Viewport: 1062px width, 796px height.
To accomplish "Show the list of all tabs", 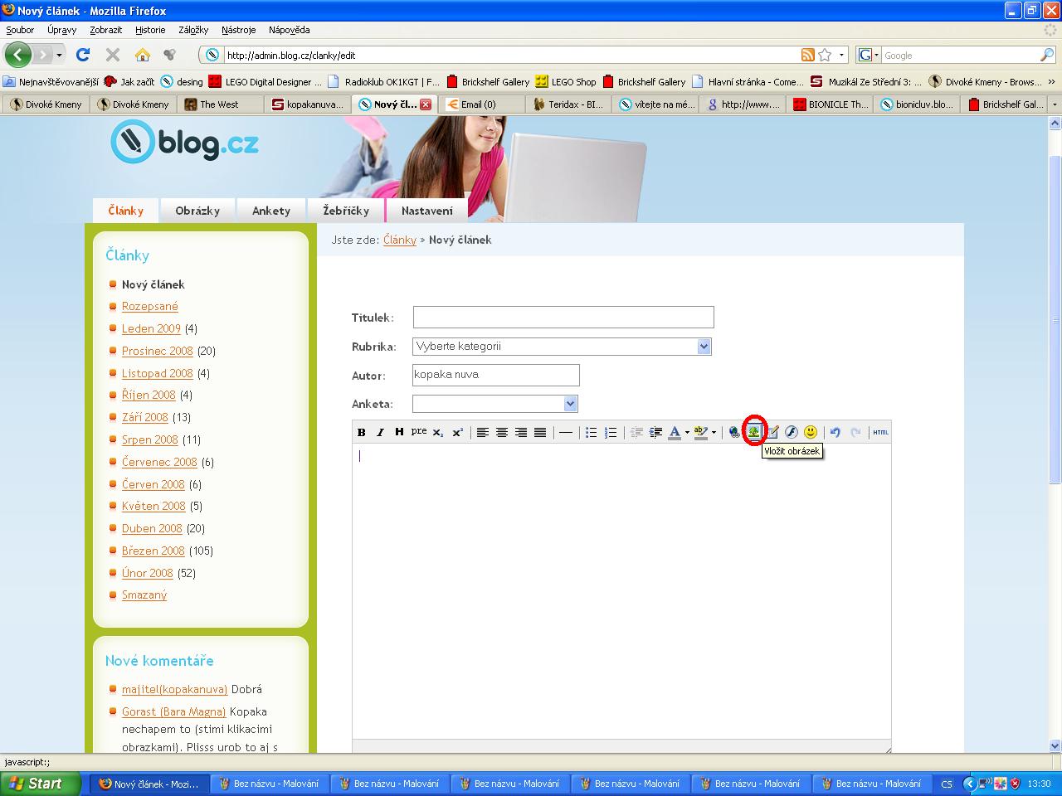I will (x=1055, y=104).
